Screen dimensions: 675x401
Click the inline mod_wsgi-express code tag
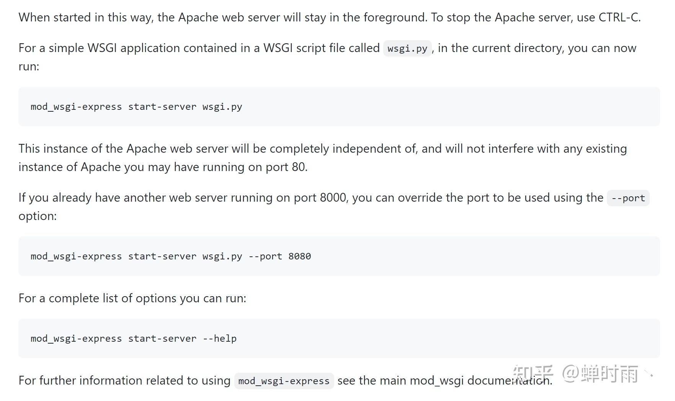click(284, 381)
